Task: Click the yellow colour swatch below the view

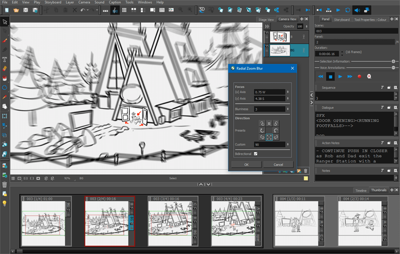Action: [x=306, y=179]
